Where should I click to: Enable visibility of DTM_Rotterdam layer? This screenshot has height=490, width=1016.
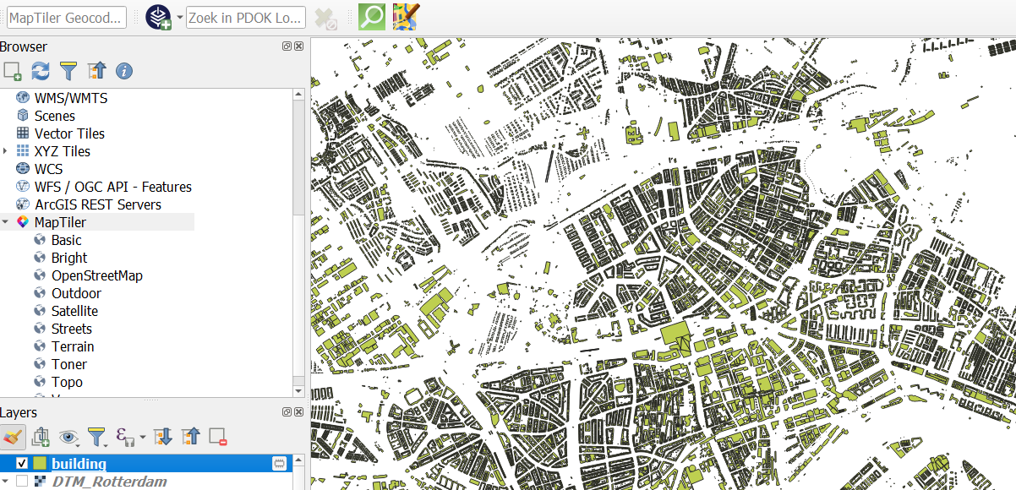pos(21,482)
